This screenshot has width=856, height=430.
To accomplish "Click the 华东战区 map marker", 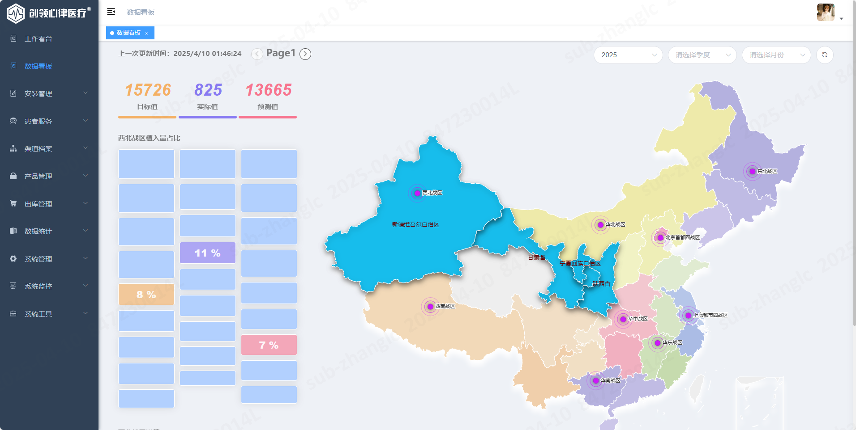I will (658, 343).
